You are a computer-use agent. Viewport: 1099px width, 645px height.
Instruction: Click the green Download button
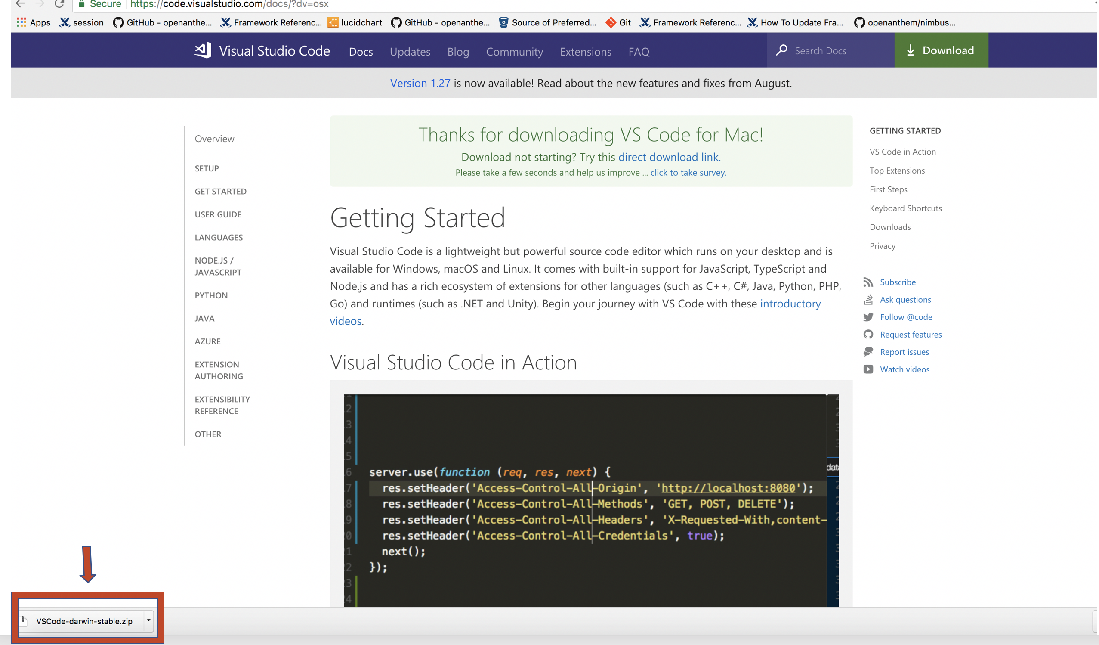[x=942, y=50]
